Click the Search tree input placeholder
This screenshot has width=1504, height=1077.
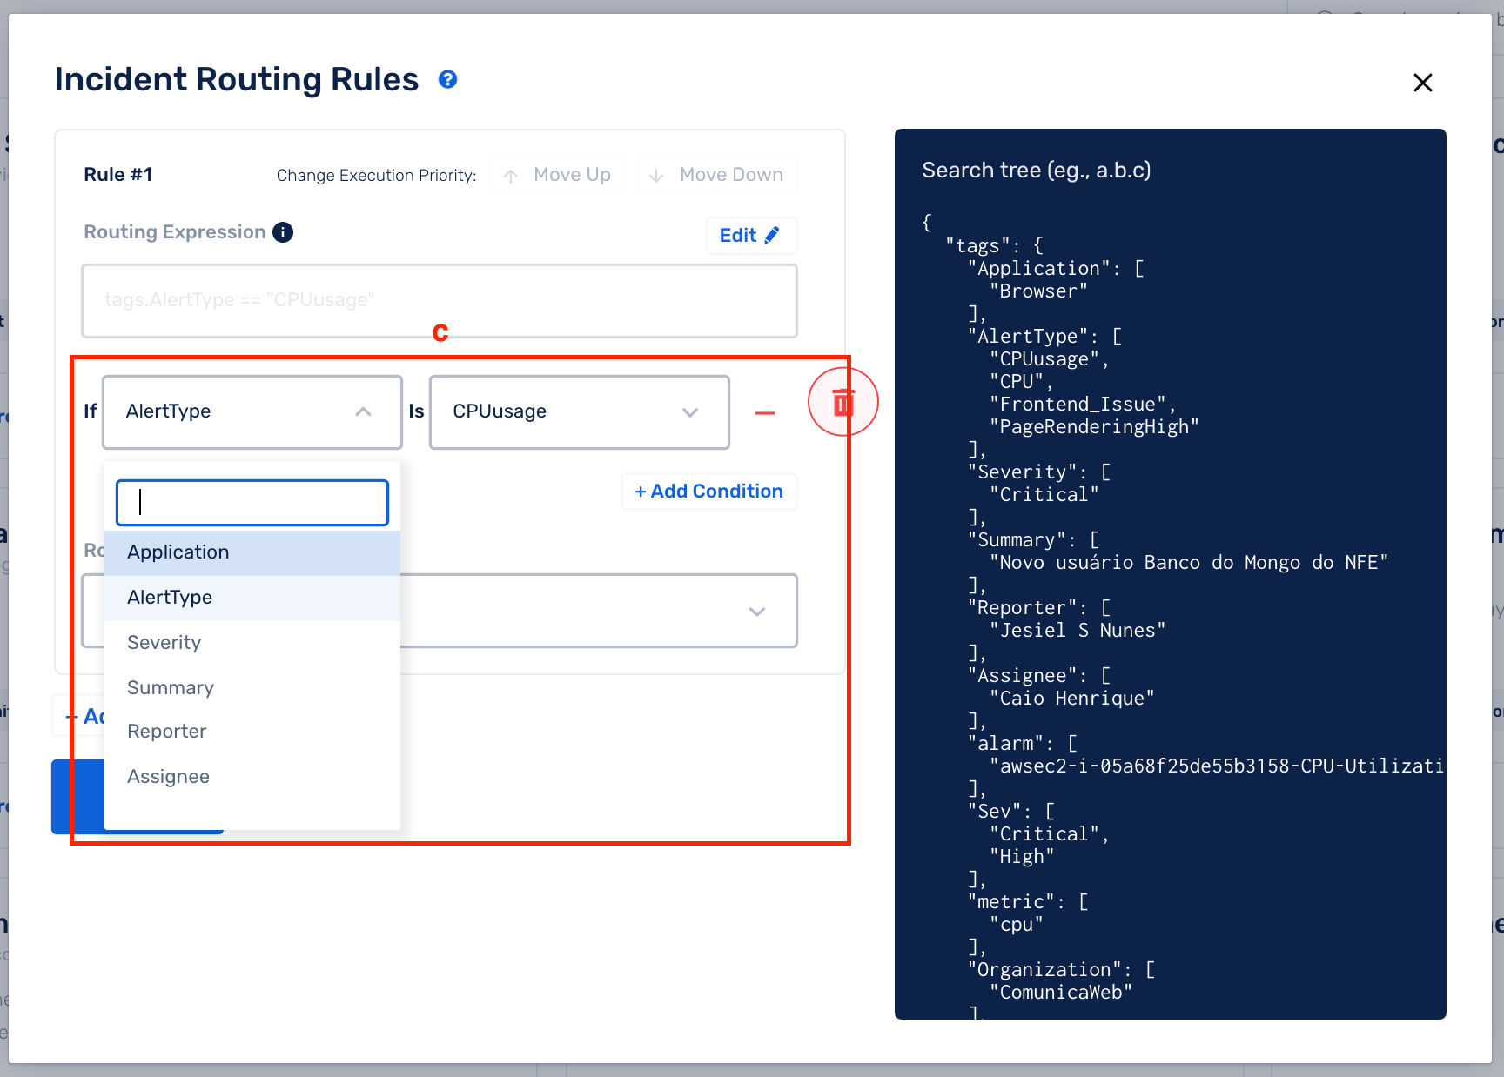1036,171
